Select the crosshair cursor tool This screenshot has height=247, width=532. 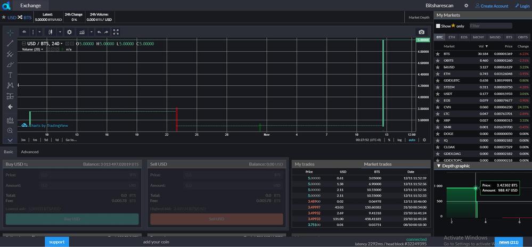(x=10, y=32)
